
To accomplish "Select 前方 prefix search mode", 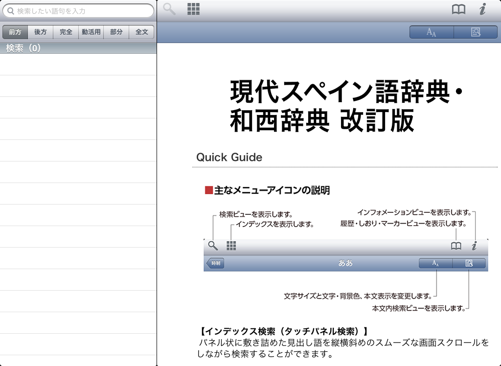I will pos(15,32).
